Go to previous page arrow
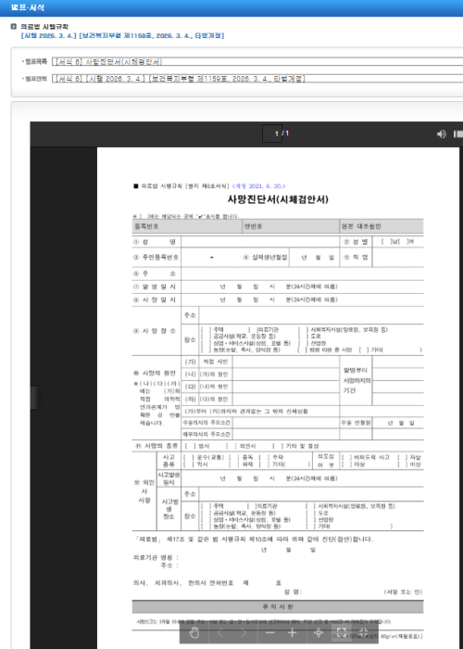The image size is (463, 649). (x=220, y=633)
